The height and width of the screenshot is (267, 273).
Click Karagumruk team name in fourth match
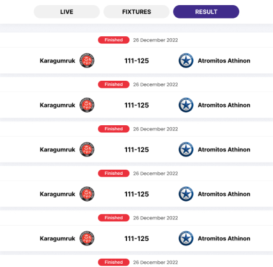coord(57,195)
